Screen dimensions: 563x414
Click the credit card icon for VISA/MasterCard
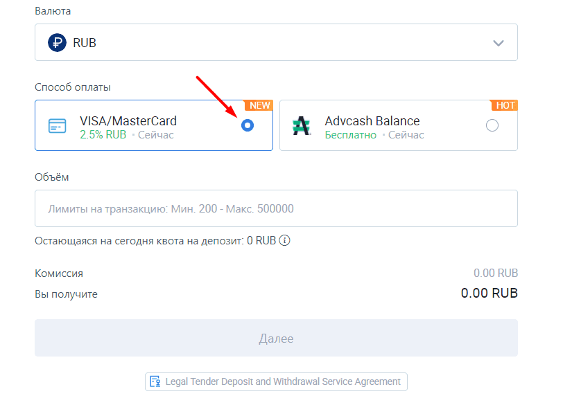[x=57, y=126]
